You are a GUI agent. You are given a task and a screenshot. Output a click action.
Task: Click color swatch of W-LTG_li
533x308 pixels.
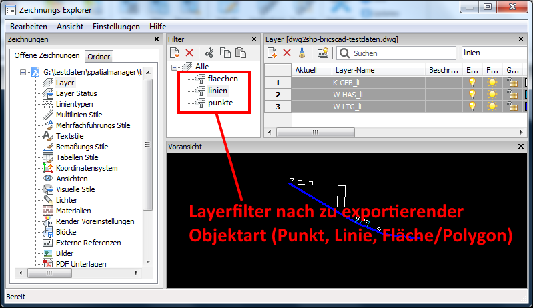pyautogui.click(x=526, y=106)
